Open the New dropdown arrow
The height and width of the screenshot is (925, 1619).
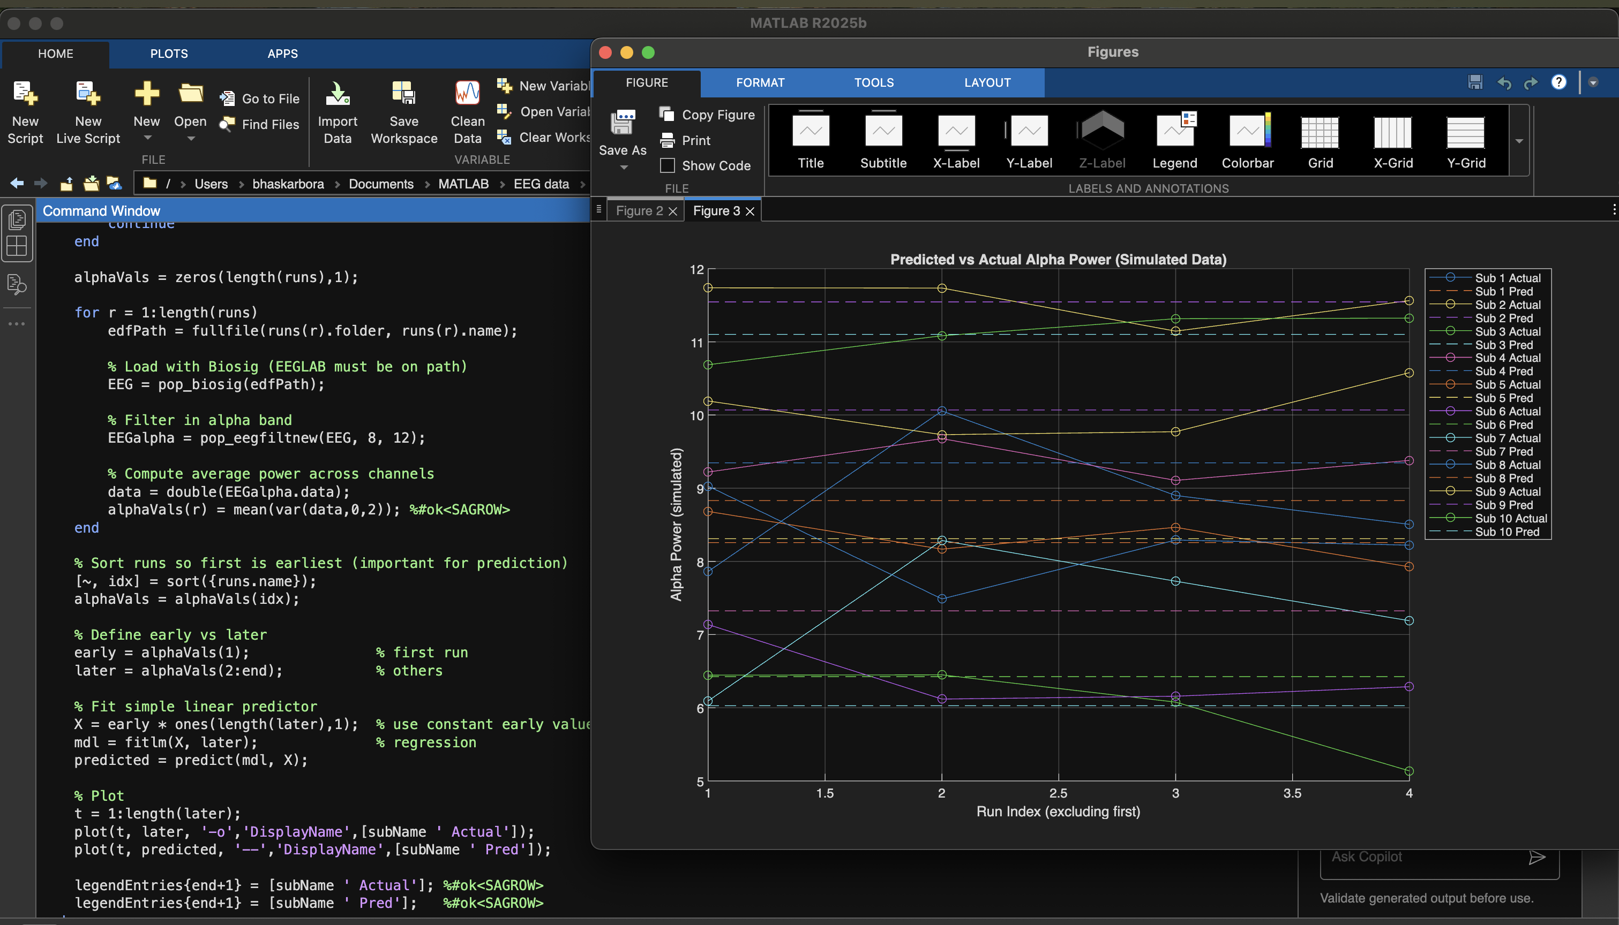[x=147, y=138]
